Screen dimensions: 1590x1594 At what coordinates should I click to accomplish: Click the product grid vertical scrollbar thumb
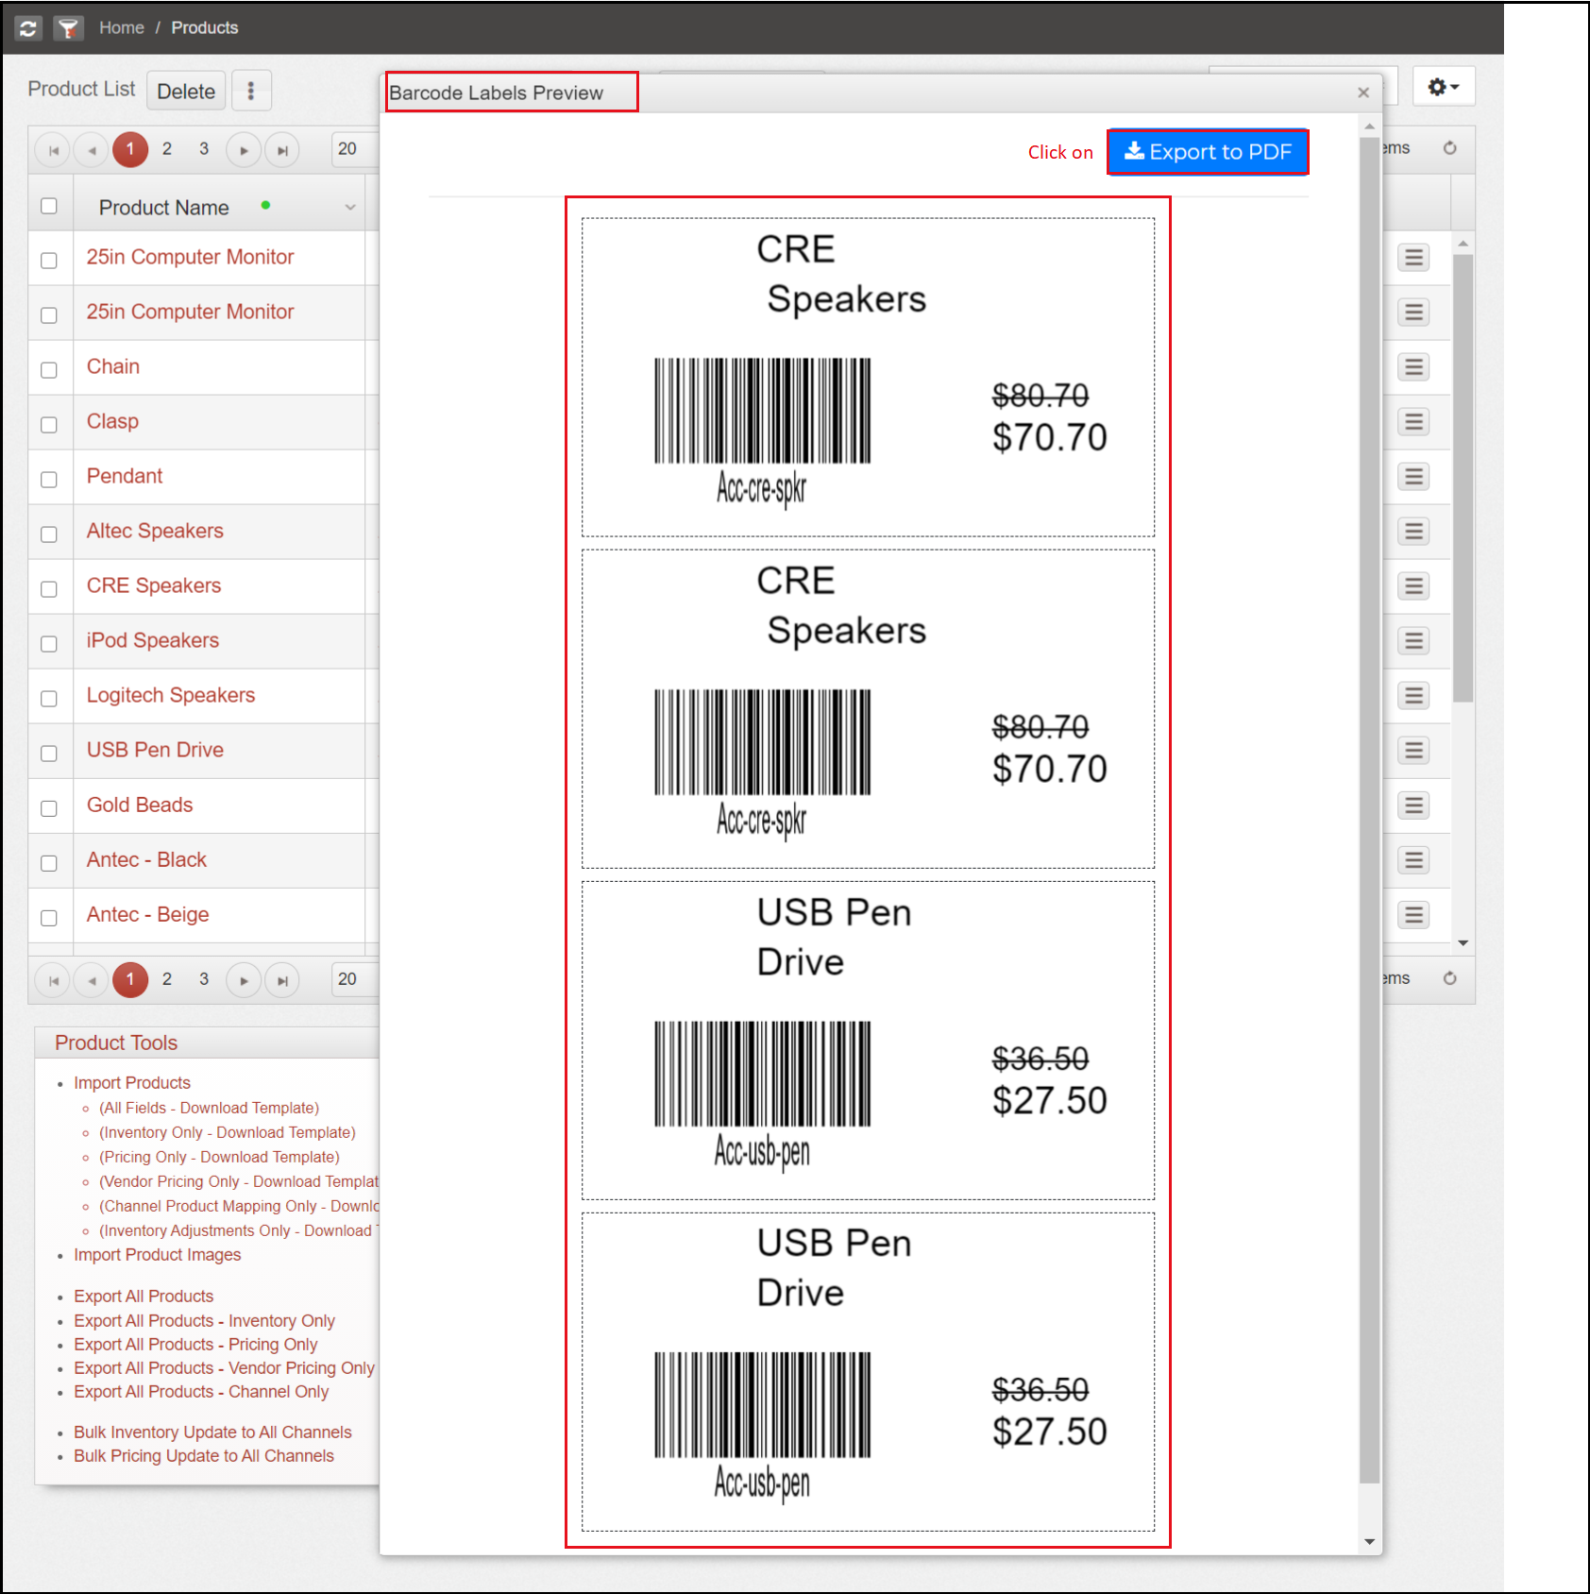(1463, 479)
